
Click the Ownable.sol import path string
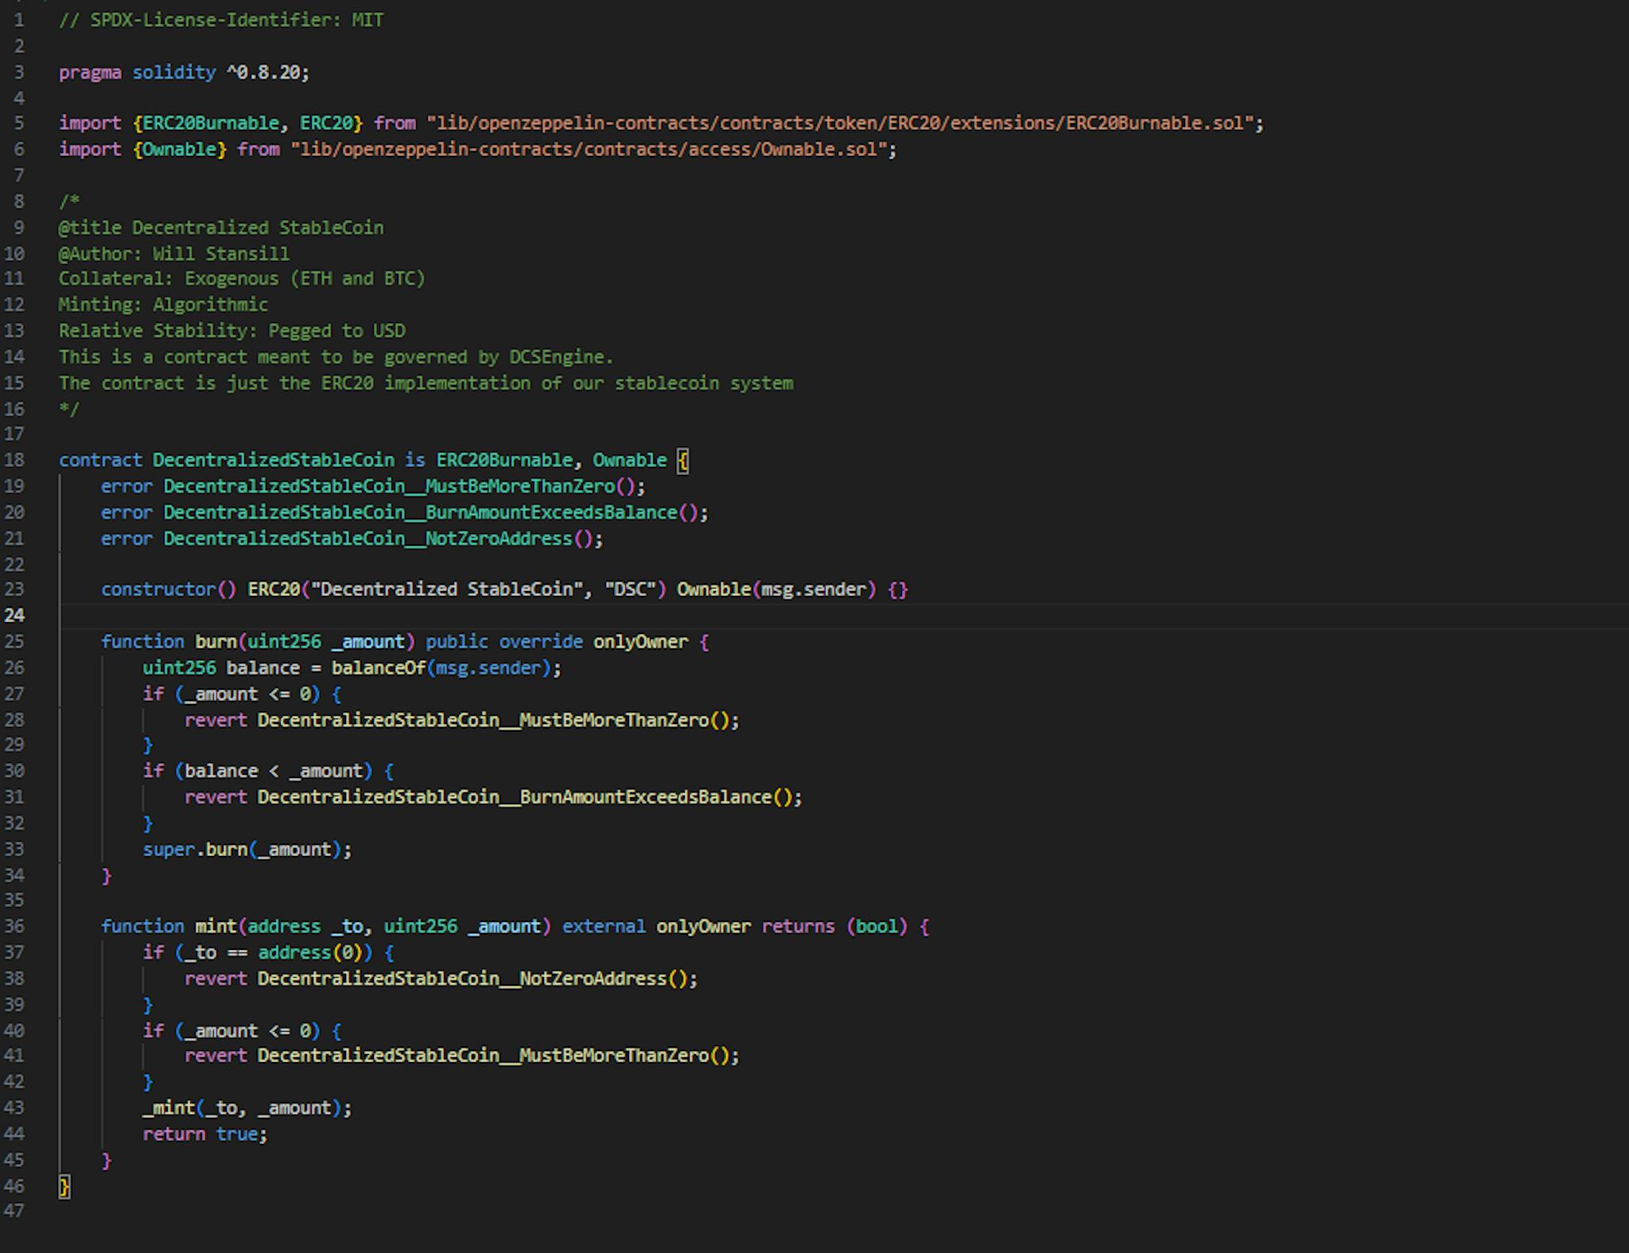[x=593, y=150]
